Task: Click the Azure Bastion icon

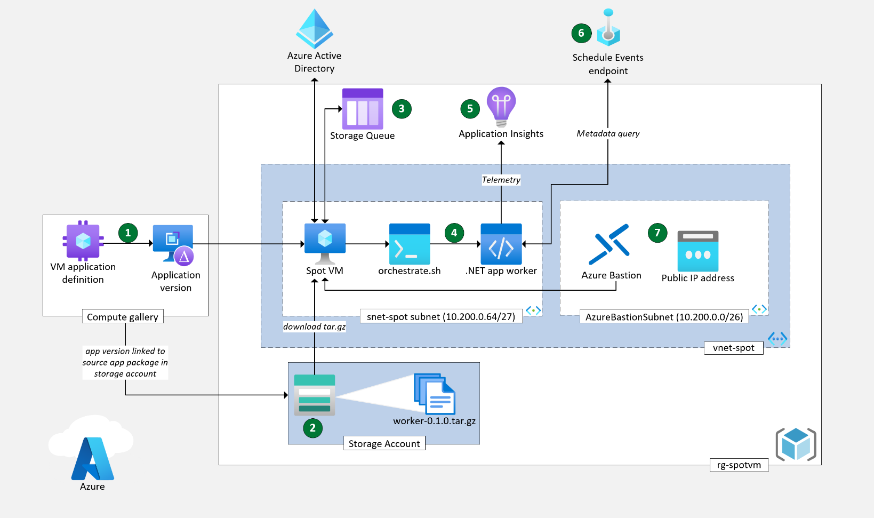Action: click(x=609, y=244)
